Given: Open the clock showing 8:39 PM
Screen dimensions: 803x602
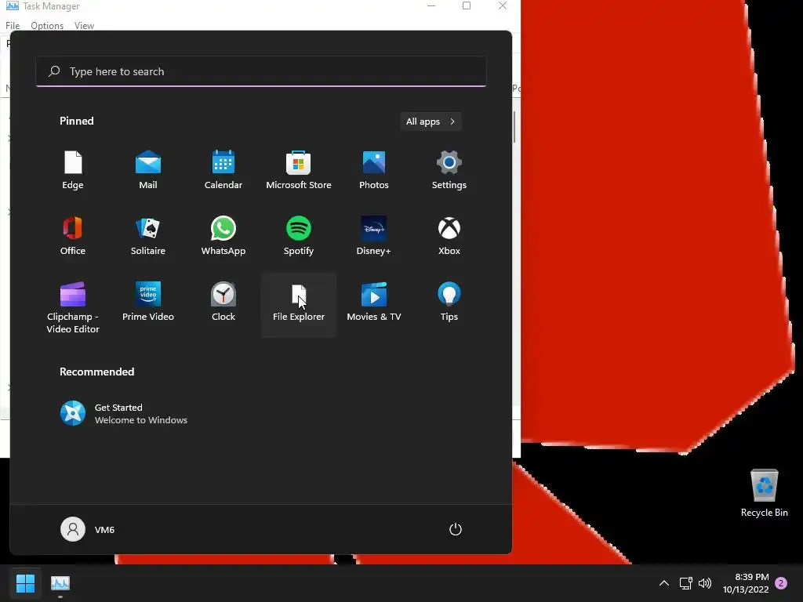Looking at the screenshot, I should [746, 583].
